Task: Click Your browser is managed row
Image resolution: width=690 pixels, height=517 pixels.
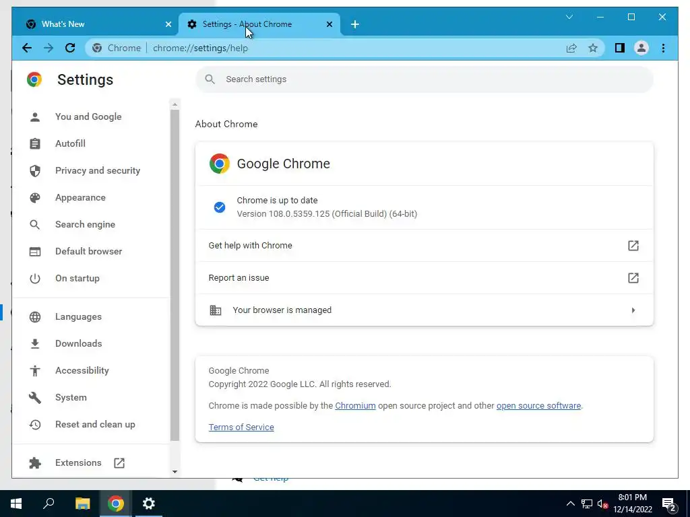Action: 425,310
